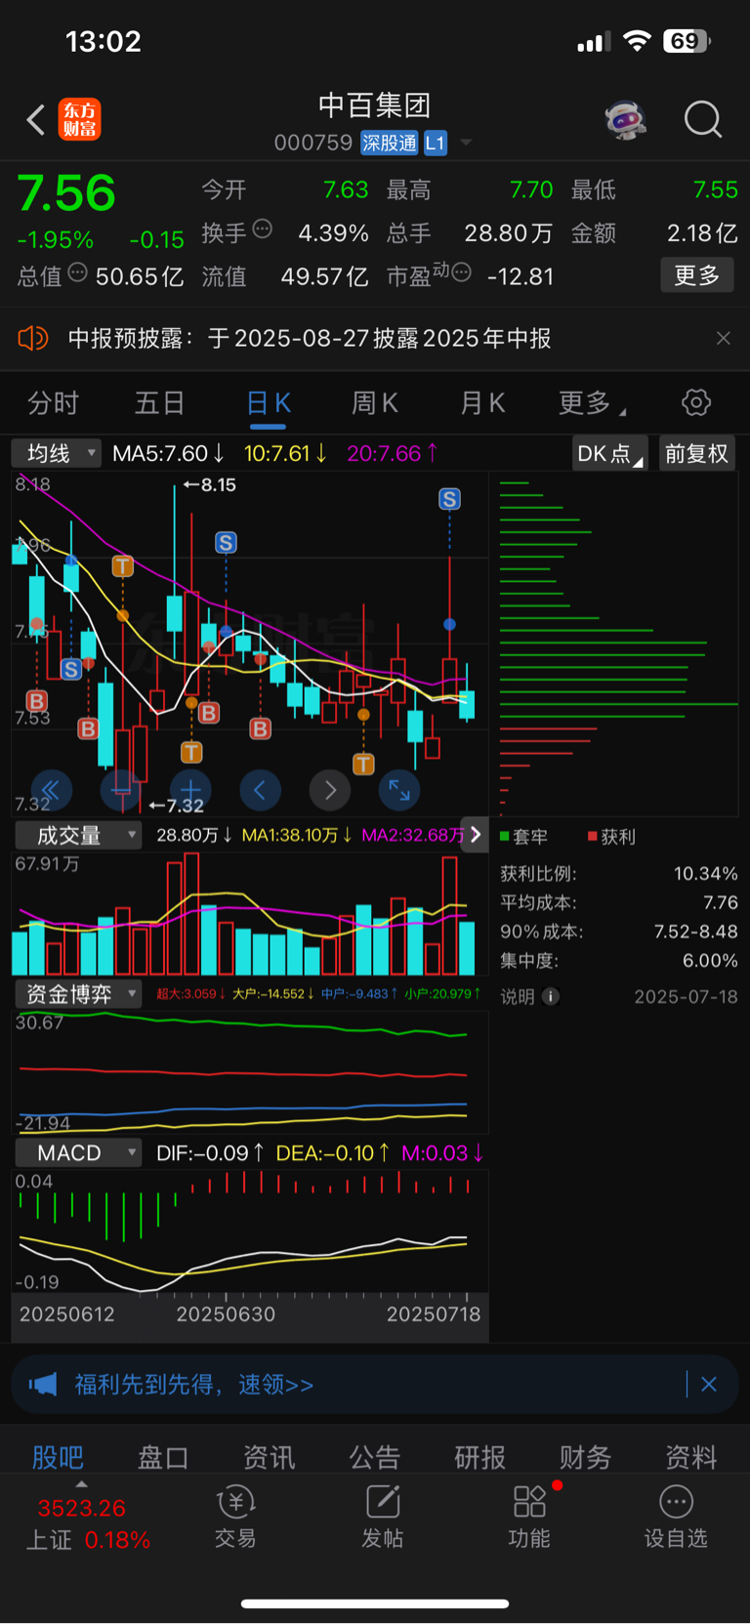Open the DK点 dropdown
The image size is (750, 1624).
(610, 453)
